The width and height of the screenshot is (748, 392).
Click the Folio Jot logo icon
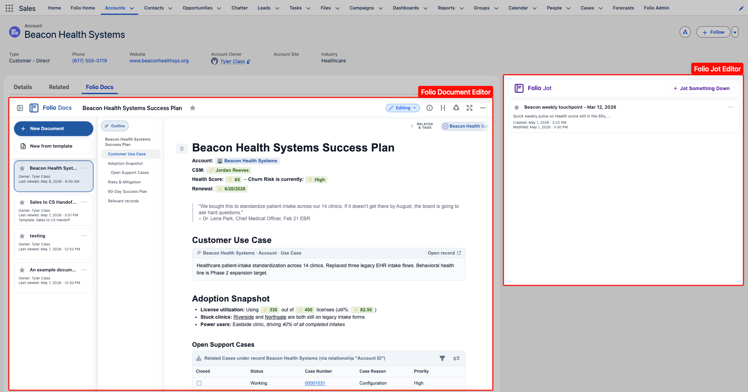pos(519,88)
